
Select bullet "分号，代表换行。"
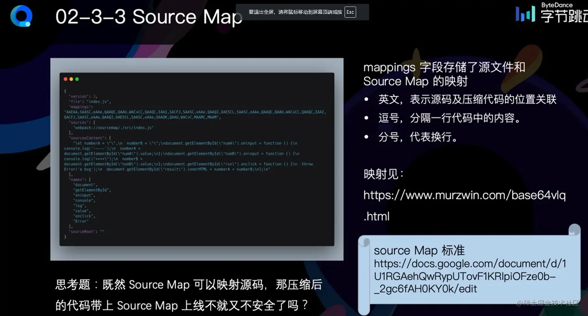(419, 137)
